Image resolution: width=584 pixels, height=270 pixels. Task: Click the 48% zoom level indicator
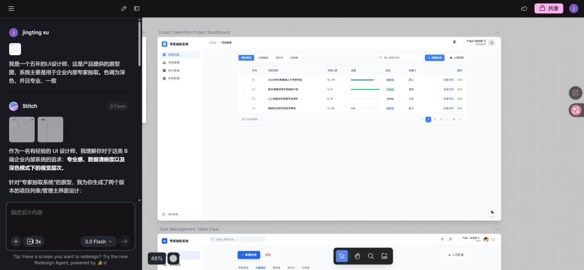click(x=156, y=259)
